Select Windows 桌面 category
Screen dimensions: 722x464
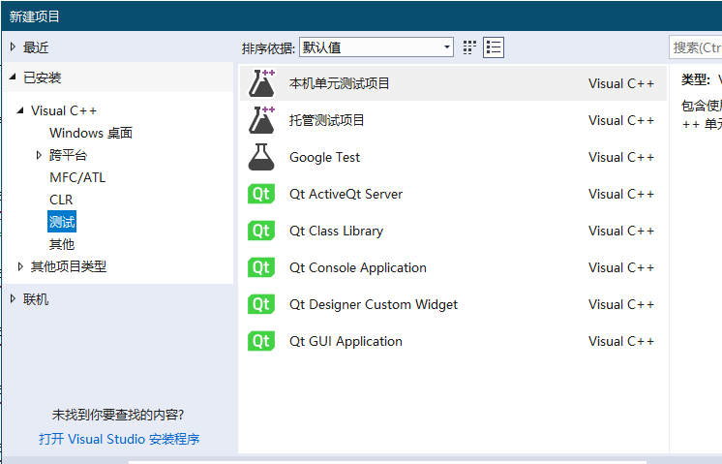click(91, 133)
